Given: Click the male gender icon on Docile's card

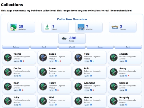Looking at the screenshot, I should click(x=20, y=75).
